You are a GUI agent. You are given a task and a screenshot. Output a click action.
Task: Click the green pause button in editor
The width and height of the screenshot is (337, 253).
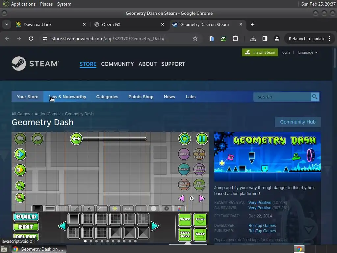[202, 139]
